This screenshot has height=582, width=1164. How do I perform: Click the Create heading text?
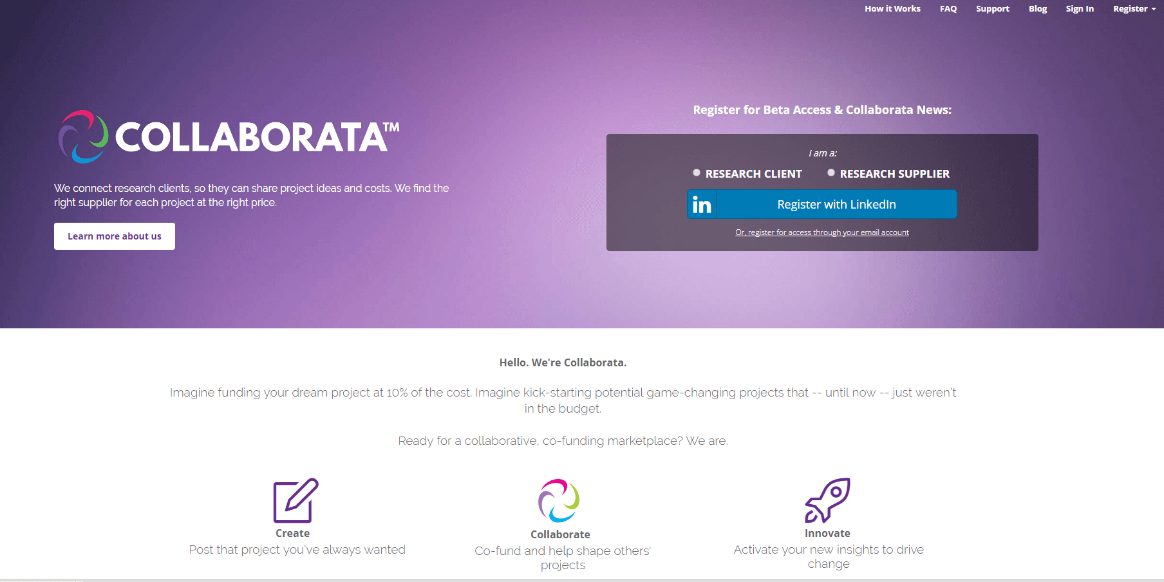click(293, 533)
